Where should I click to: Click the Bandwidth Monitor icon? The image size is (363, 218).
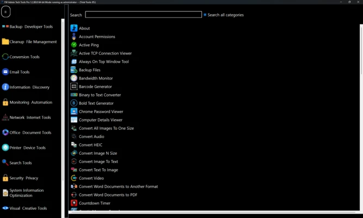point(74,78)
